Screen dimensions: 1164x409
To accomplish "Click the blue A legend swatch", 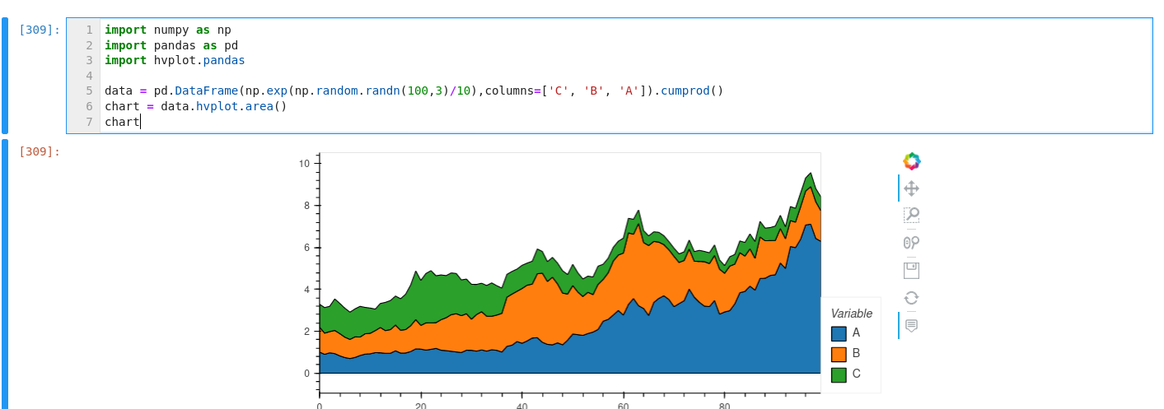I will (x=839, y=333).
